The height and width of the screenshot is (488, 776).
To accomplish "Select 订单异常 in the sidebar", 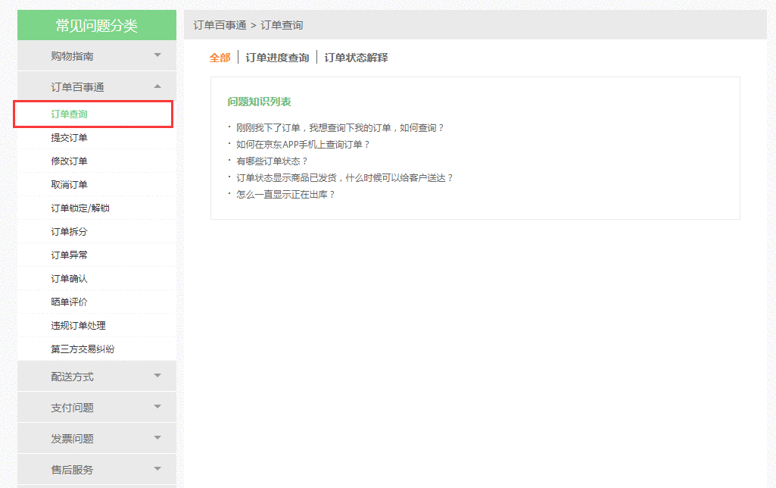I will [69, 255].
